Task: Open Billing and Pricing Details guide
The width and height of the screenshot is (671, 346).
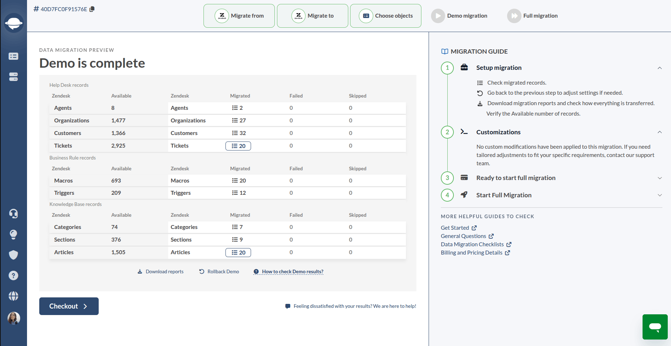Action: point(475,252)
